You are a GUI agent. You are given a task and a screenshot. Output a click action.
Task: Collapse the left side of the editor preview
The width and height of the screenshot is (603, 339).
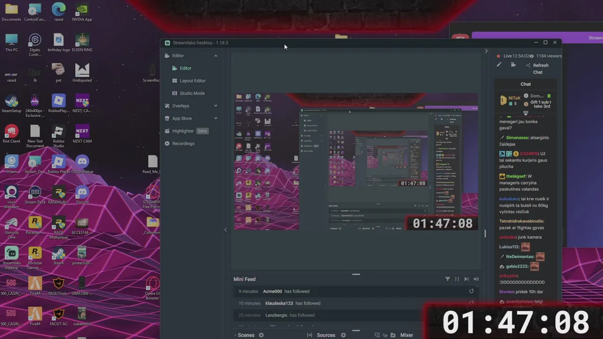point(225,230)
